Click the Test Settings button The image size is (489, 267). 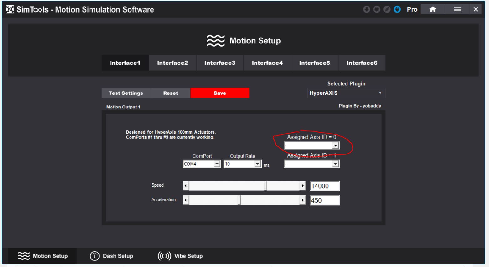click(x=126, y=93)
